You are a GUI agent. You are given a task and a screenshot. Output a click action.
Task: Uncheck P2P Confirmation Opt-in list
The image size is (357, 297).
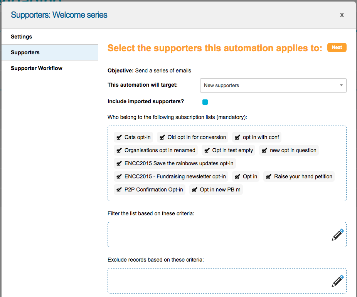coord(119,190)
